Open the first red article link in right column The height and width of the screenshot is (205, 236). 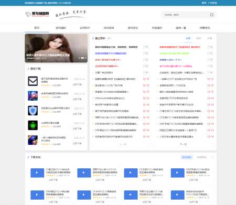click(x=180, y=47)
